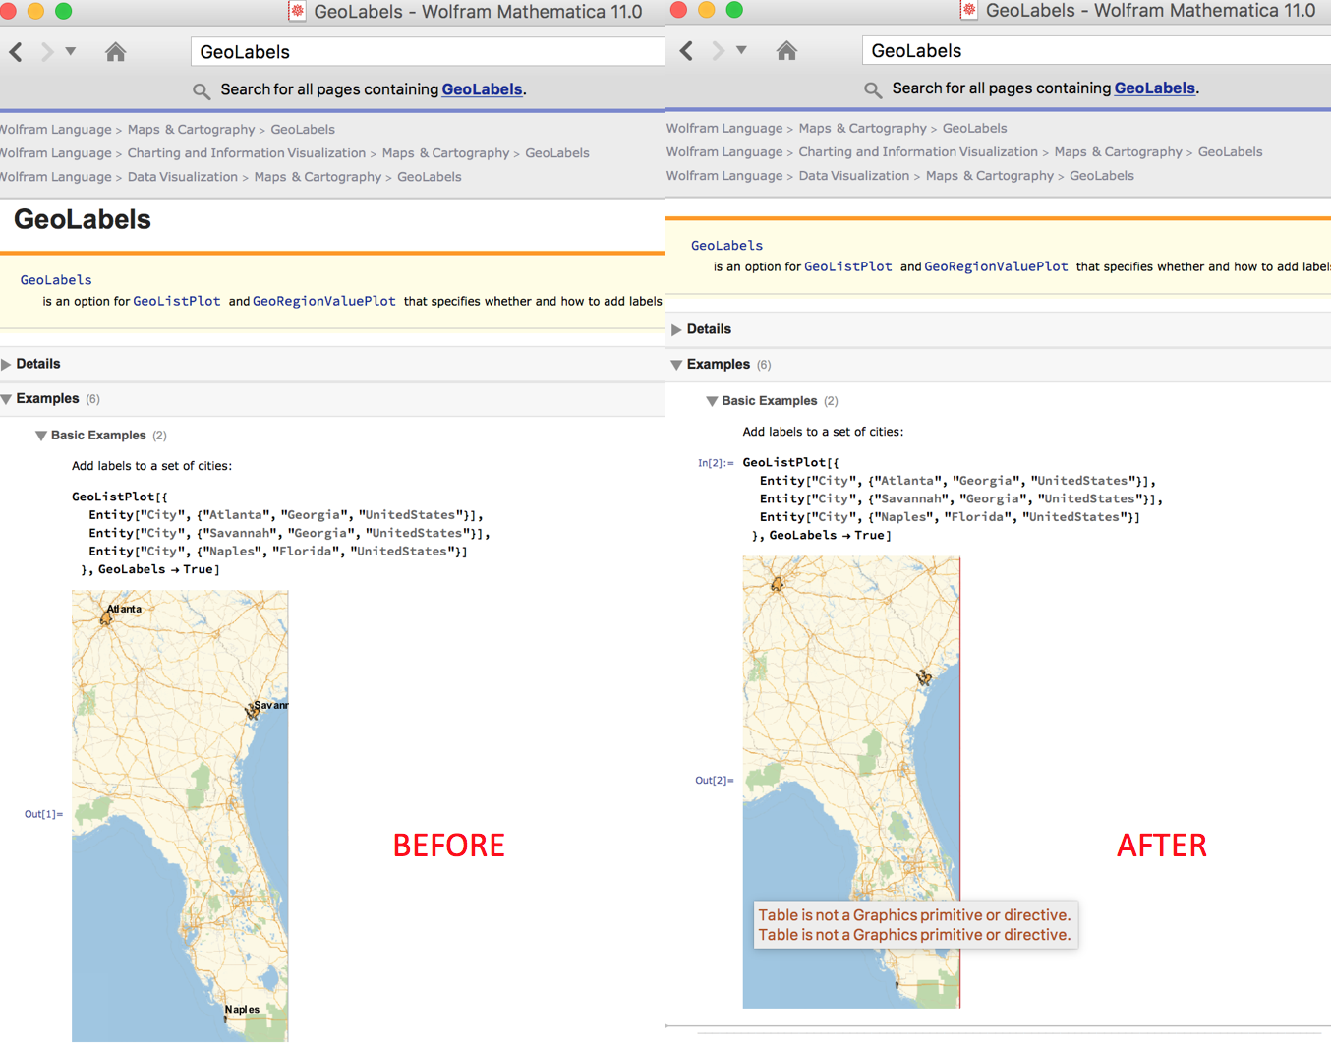Image resolution: width=1331 pixels, height=1052 pixels.
Task: Open Maps & Cartography breadcrumb, third row right window
Action: pos(990,176)
